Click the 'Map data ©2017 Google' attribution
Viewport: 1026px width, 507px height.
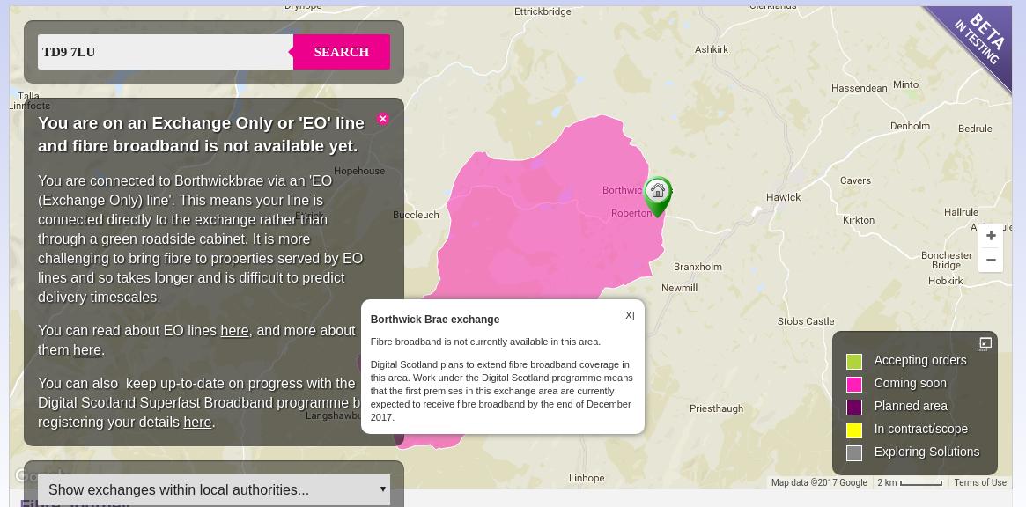coord(818,483)
